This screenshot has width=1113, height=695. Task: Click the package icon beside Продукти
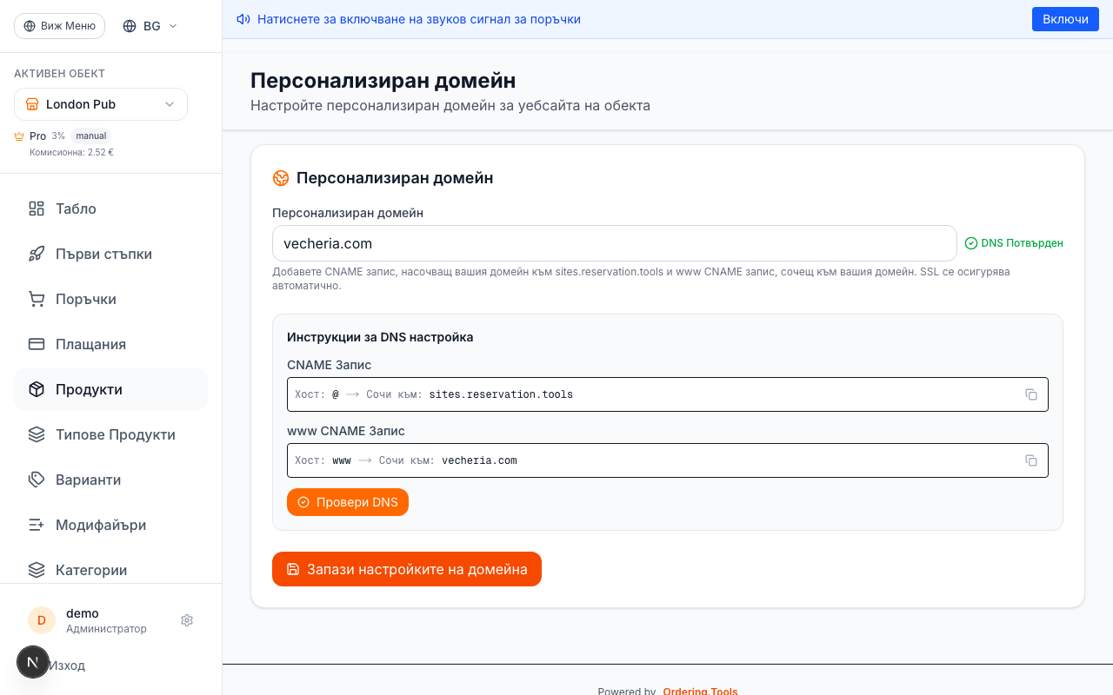tap(36, 389)
